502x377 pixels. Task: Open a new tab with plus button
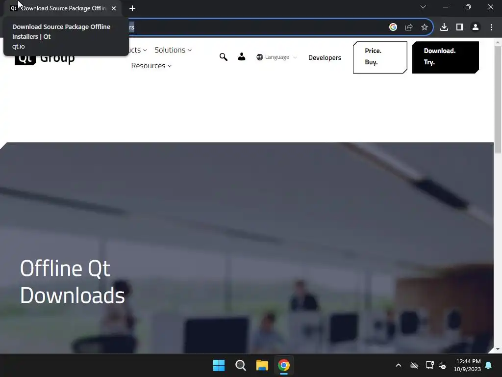tap(132, 8)
